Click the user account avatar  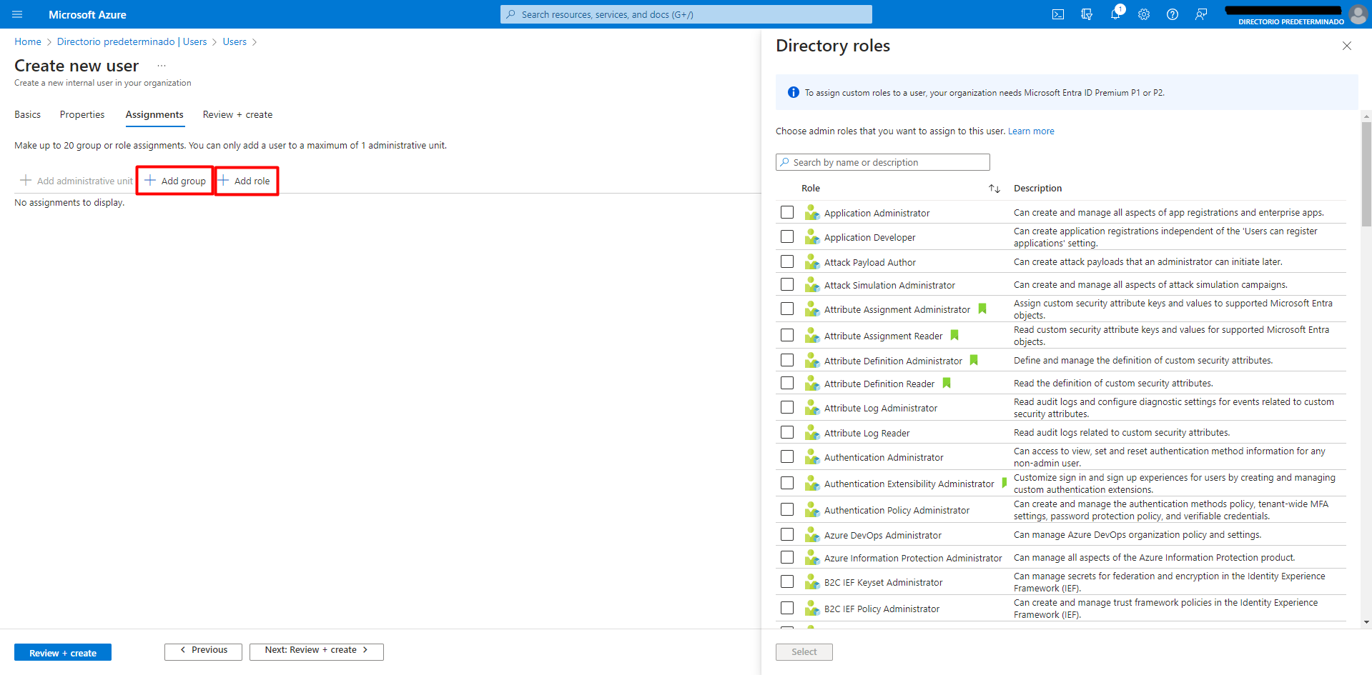click(1358, 14)
